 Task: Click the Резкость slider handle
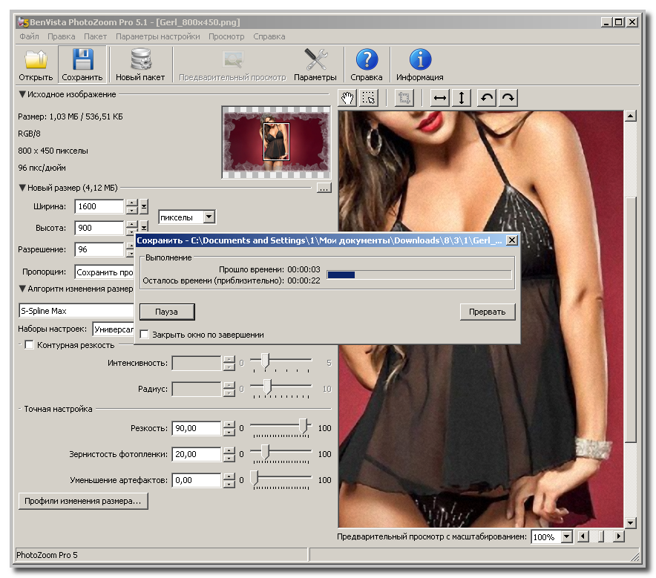303,425
